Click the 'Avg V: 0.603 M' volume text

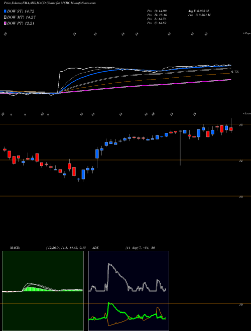pos(198,11)
